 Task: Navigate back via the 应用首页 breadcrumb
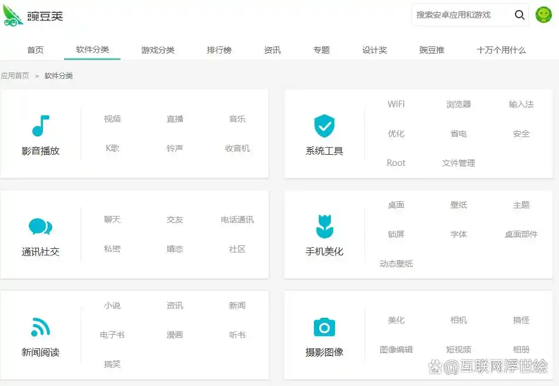click(16, 75)
